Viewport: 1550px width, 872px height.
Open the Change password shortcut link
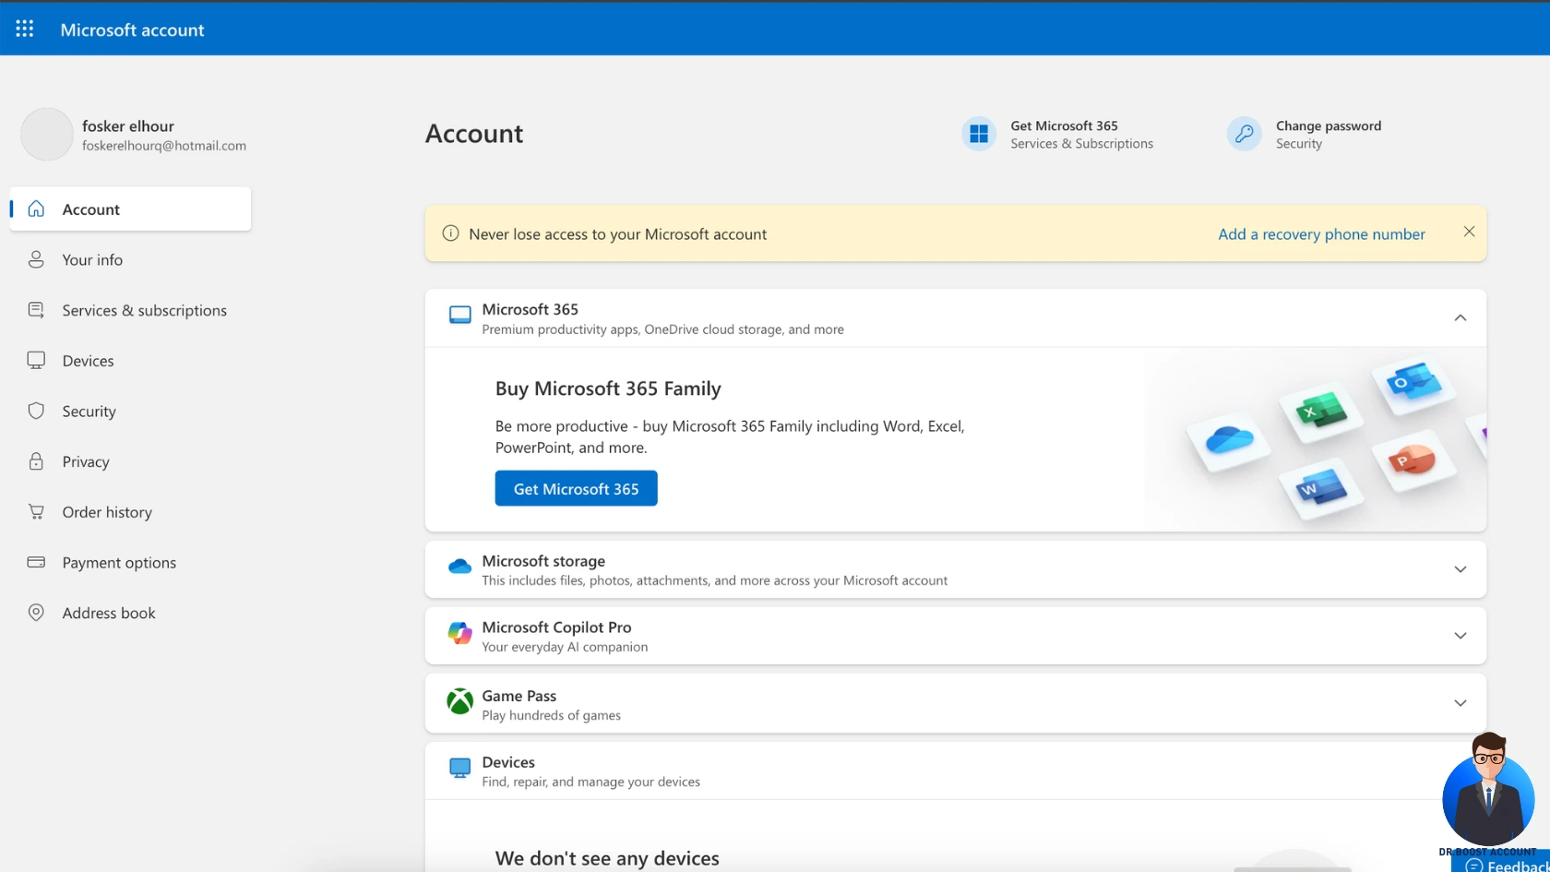(x=1305, y=134)
